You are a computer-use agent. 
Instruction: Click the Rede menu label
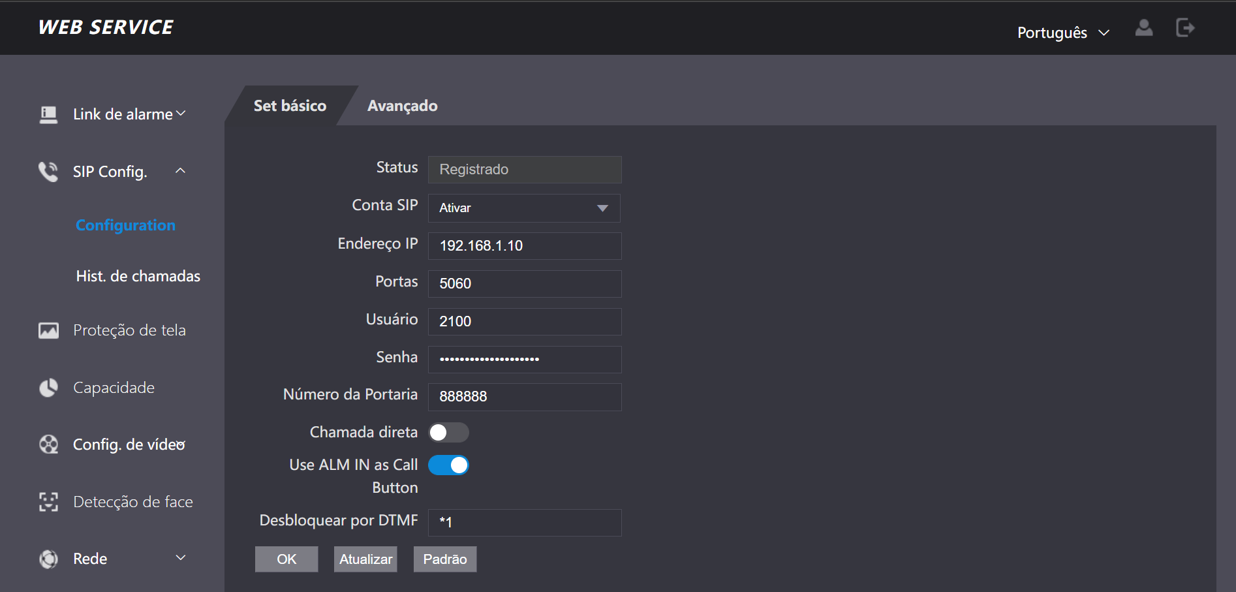coord(90,559)
